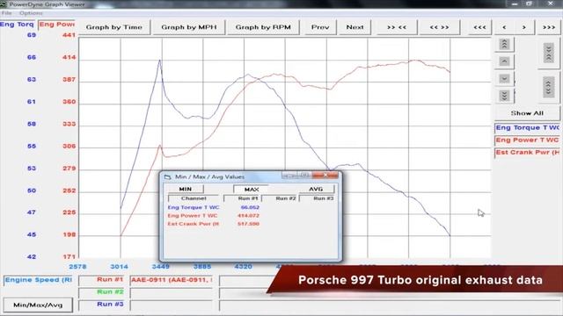Image resolution: width=563 pixels, height=316 pixels.
Task: Click the Show All button
Action: (x=527, y=113)
